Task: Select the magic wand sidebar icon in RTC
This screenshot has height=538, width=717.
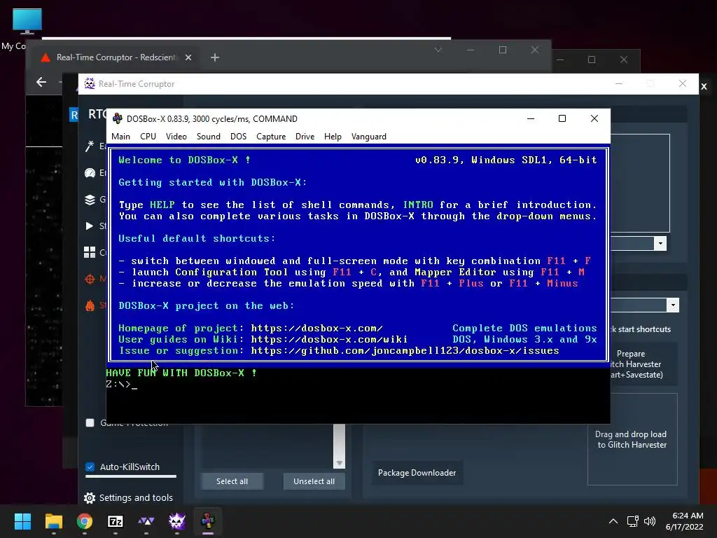Action: [90, 146]
